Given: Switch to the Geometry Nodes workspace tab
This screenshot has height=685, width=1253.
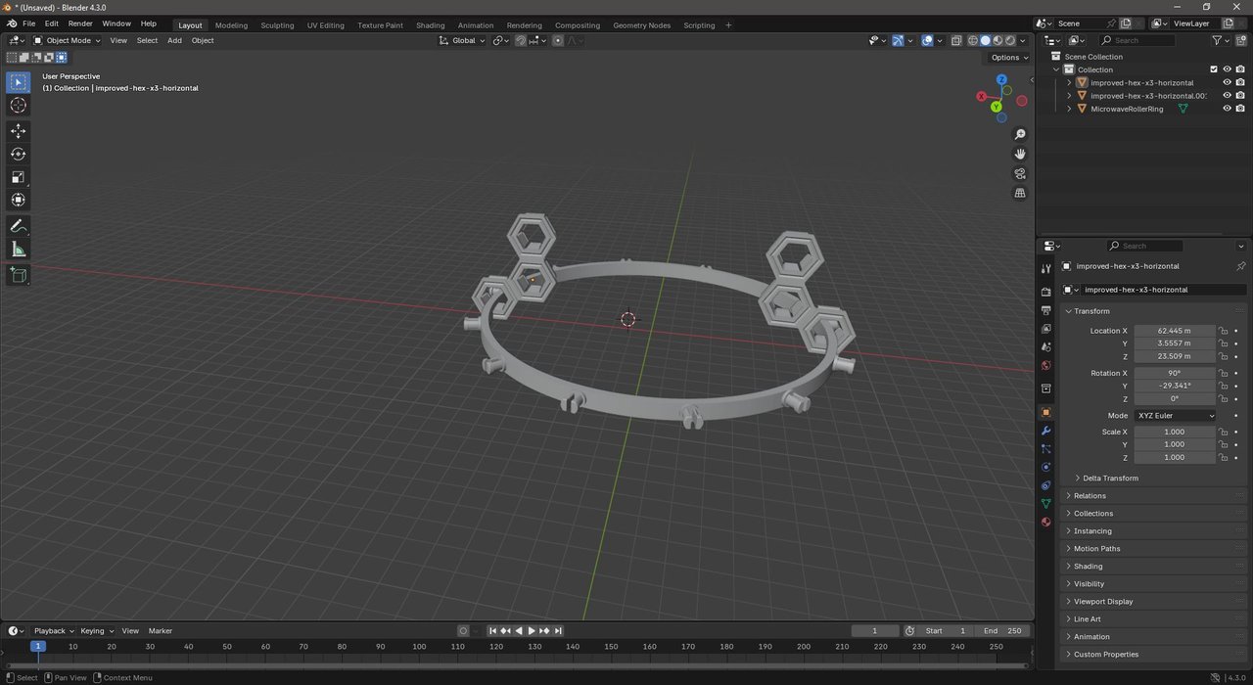Looking at the screenshot, I should pos(641,25).
